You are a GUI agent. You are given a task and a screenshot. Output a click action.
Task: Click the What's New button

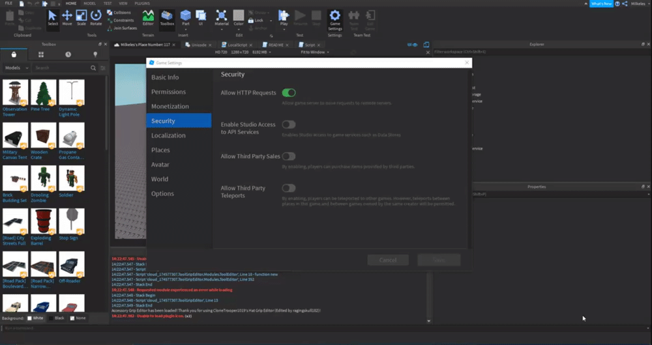tap(601, 3)
